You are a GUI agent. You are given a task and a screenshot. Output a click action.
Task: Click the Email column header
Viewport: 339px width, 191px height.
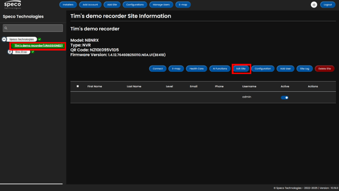(193, 87)
